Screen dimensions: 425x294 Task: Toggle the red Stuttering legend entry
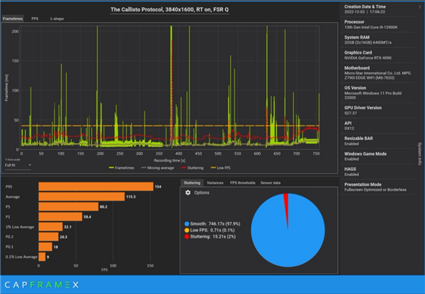point(192,168)
